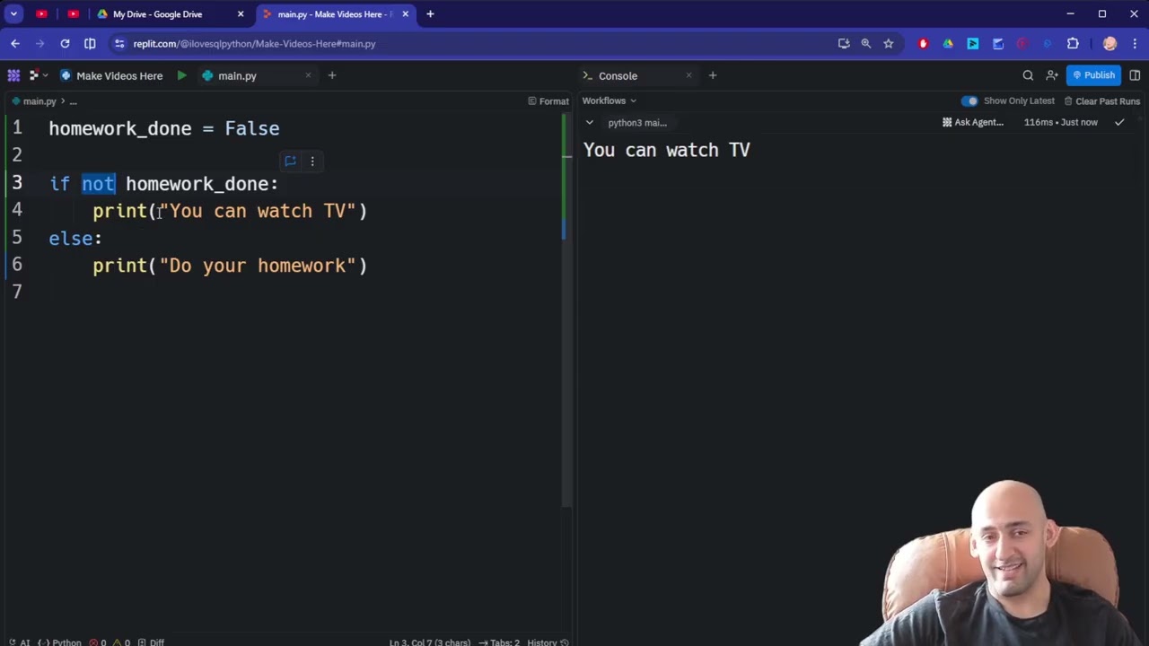Image resolution: width=1149 pixels, height=646 pixels.
Task: Close the main.py browser tab
Action: [406, 14]
